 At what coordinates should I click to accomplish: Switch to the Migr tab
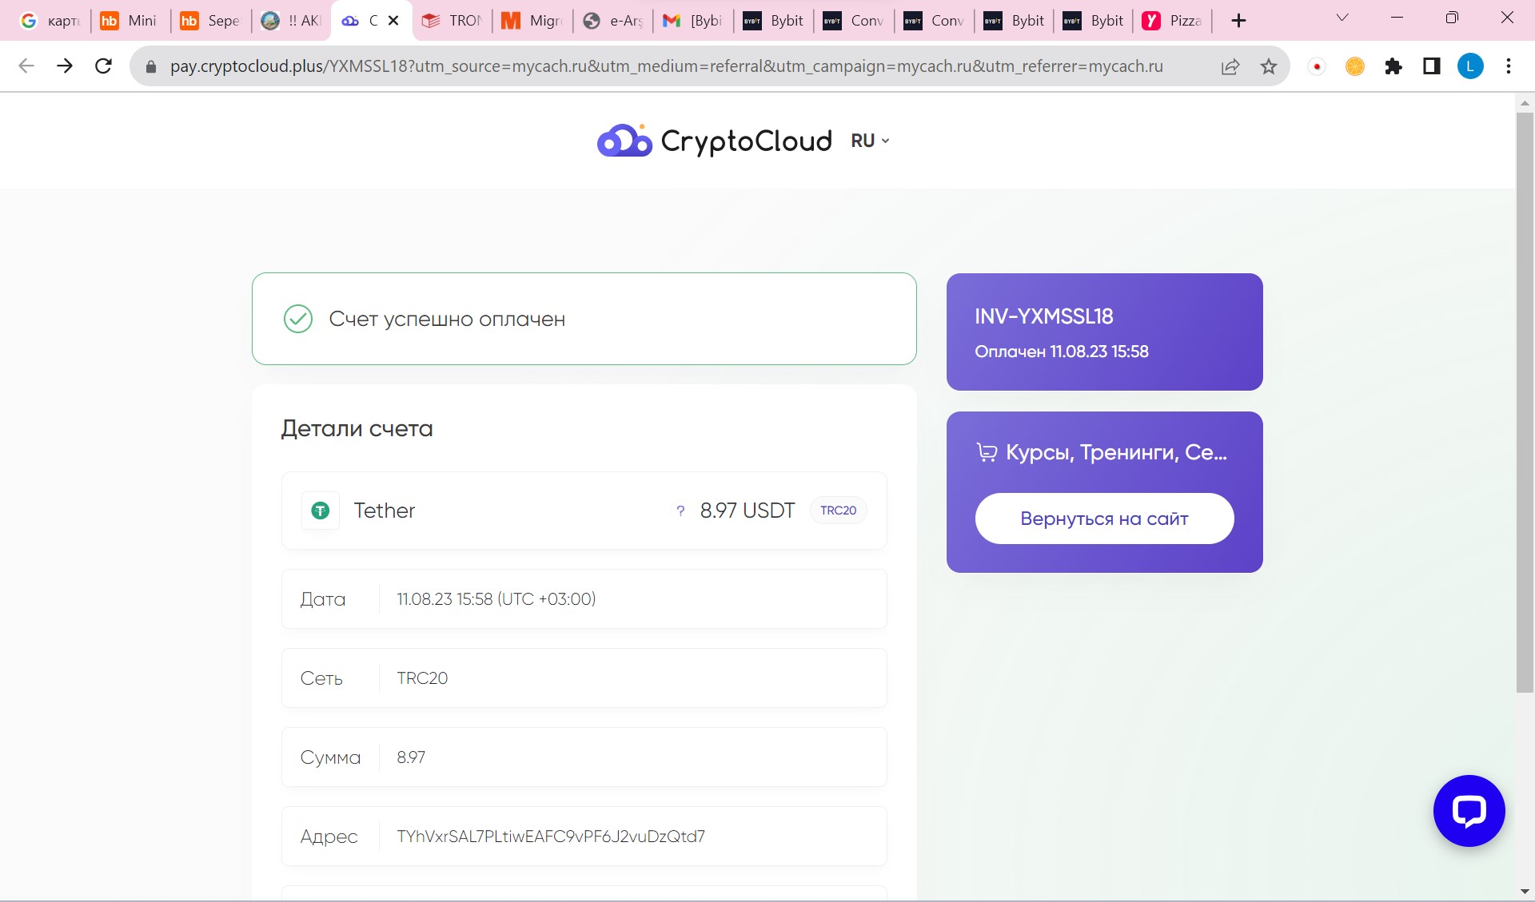click(532, 21)
